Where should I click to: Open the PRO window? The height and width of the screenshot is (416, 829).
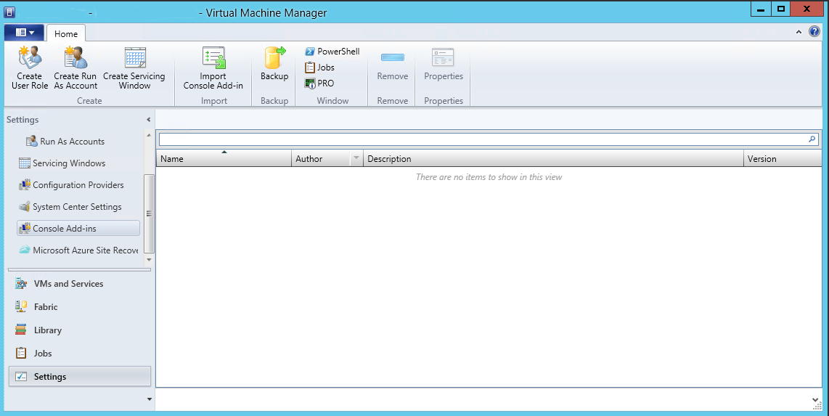(319, 83)
